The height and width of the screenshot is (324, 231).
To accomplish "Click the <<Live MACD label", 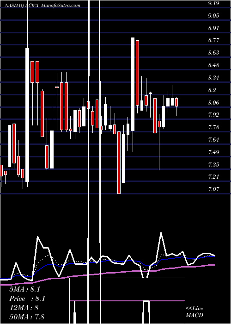I will [195, 312].
